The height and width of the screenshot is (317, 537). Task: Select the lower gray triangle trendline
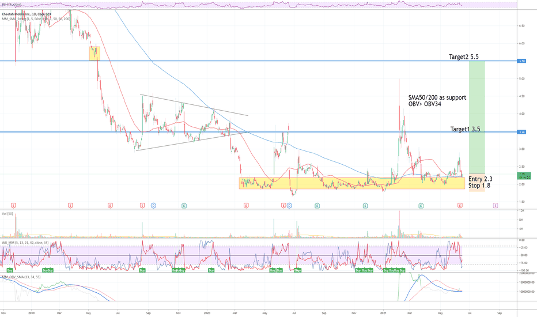(191, 142)
